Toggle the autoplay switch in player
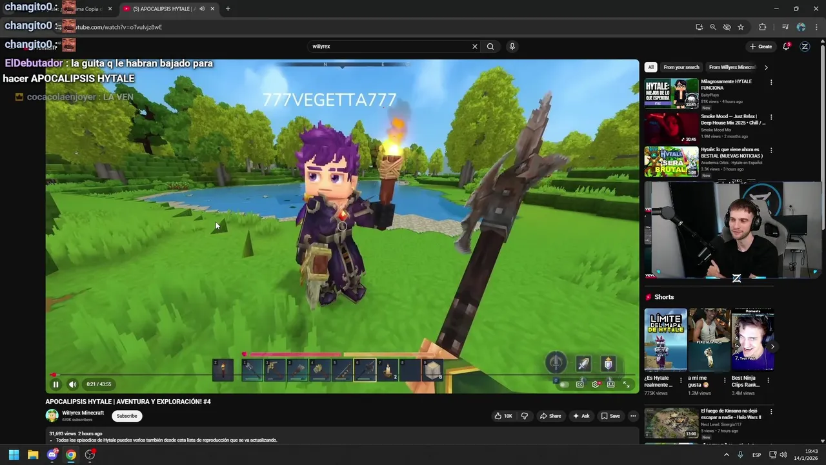Screen dimensions: 826x465 (563, 384)
